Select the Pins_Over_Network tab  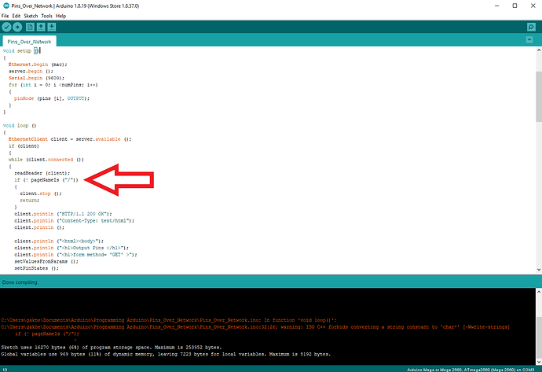tap(29, 42)
